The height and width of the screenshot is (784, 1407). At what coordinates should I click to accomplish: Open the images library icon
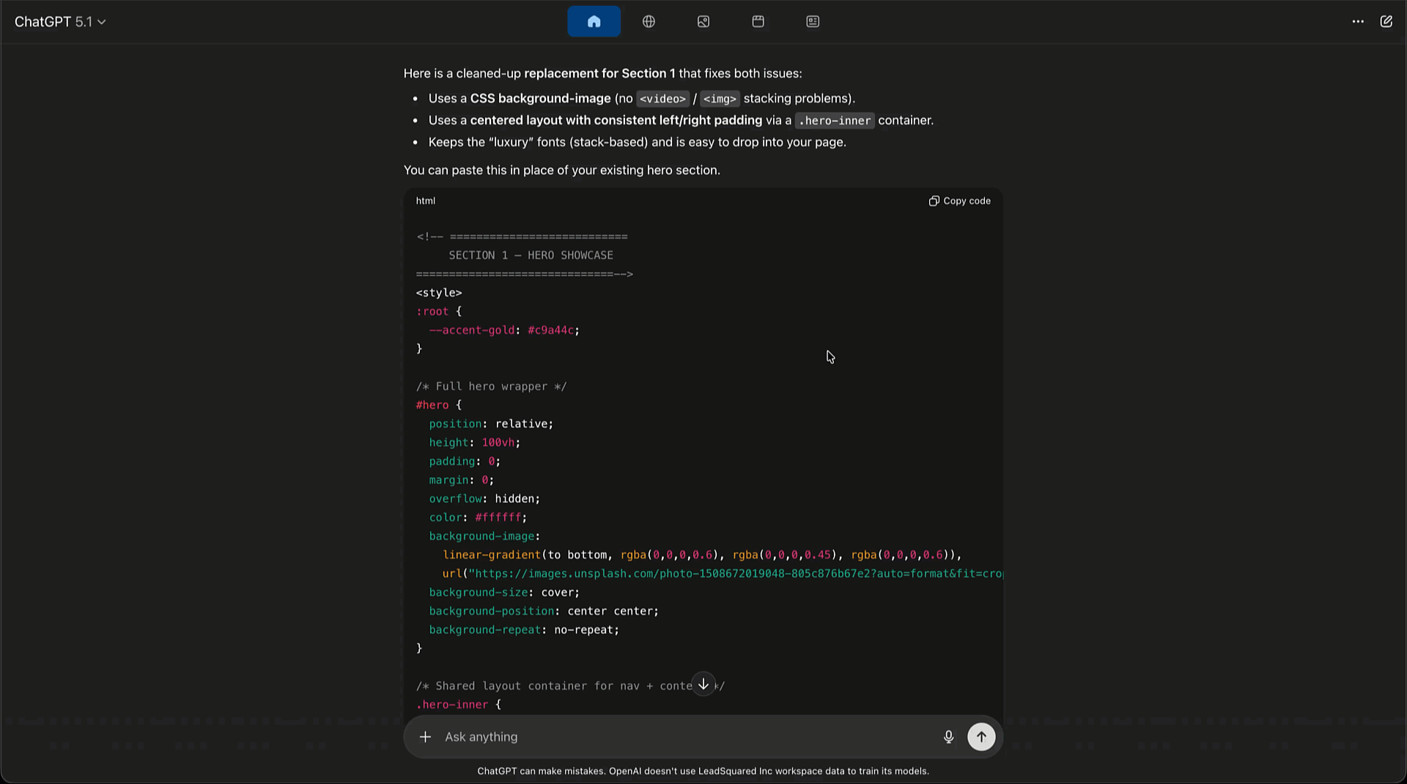coord(703,21)
